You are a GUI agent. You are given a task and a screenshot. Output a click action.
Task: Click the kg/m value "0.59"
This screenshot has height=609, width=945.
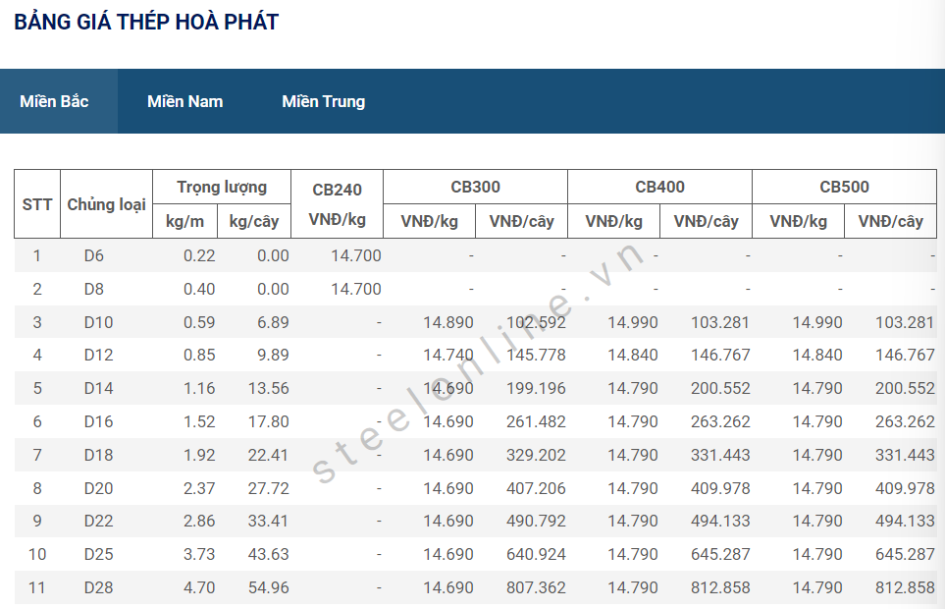(199, 322)
